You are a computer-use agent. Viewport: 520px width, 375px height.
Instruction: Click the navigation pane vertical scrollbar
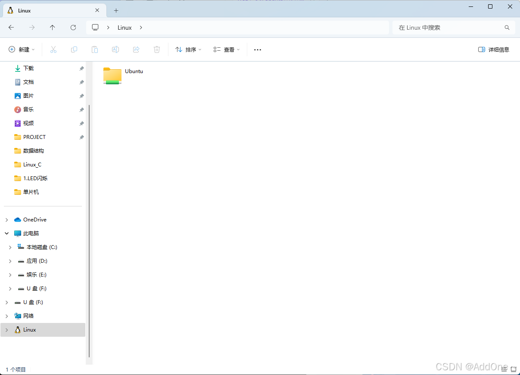[89, 231]
